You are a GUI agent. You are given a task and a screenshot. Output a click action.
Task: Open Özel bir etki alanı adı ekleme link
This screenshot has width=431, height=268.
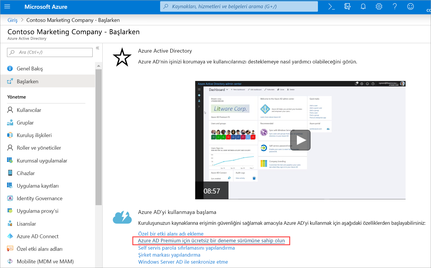pyautogui.click(x=171, y=234)
